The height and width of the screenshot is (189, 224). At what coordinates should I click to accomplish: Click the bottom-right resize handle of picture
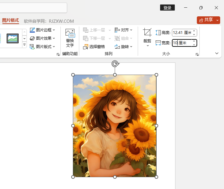coord(157,177)
